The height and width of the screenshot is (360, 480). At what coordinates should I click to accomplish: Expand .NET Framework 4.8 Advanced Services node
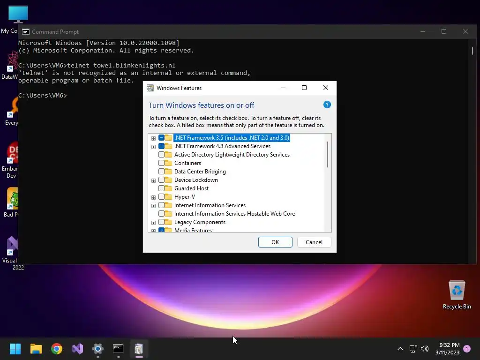click(x=153, y=147)
